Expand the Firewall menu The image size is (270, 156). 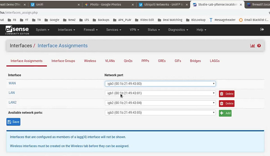90,30
